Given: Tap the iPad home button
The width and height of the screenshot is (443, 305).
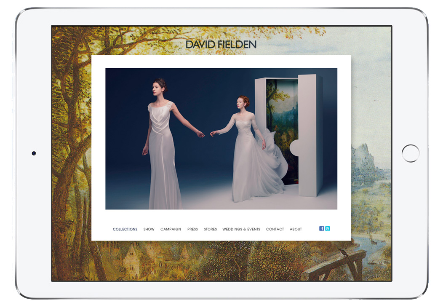Looking at the screenshot, I should [x=411, y=153].
